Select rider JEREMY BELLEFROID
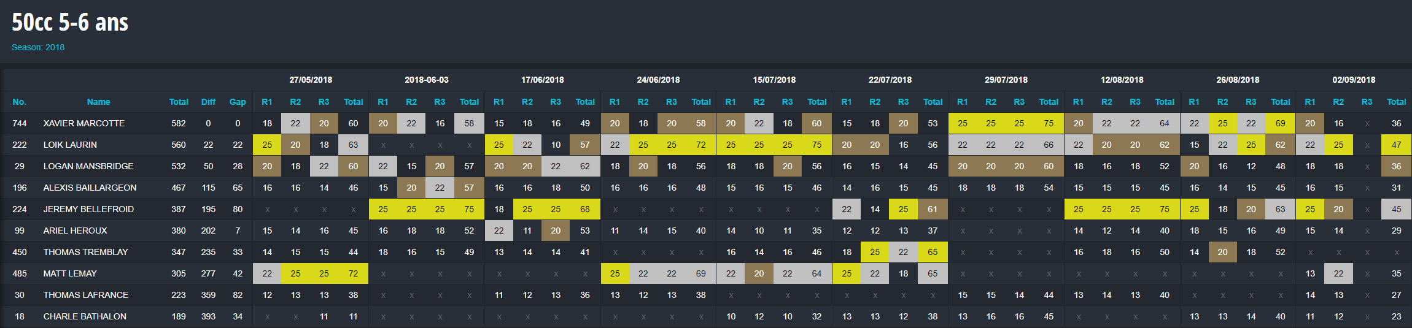Screen dimensions: 1412x328 [88, 209]
